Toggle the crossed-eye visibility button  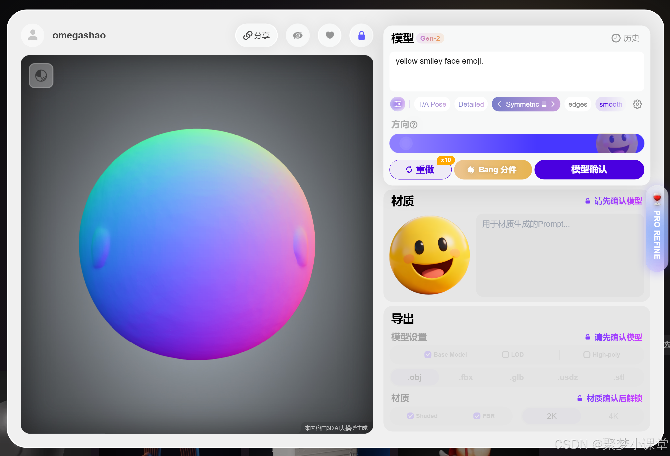tap(298, 35)
